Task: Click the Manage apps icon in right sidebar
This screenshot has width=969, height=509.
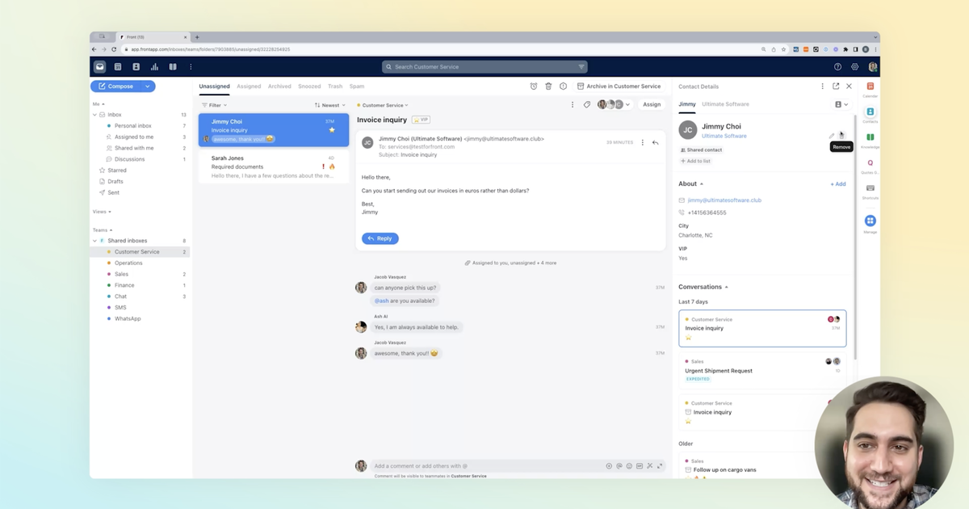Action: click(870, 222)
